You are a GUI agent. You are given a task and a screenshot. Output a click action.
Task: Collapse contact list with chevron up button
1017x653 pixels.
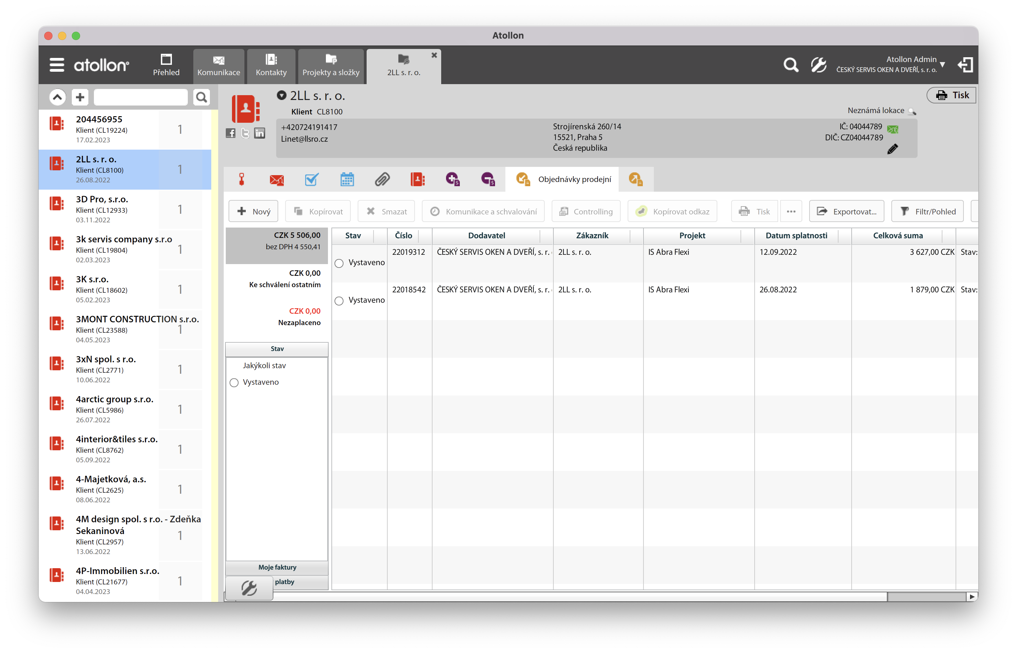pos(58,97)
